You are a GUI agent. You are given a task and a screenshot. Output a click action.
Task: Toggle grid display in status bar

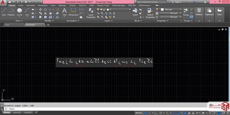(x=146, y=112)
